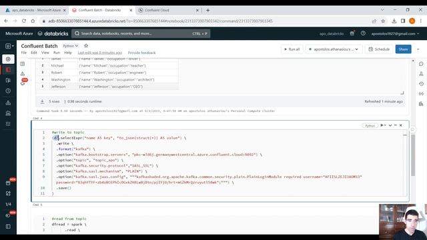Image resolution: width=427 pixels, height=240 pixels.
Task: Add a comment to the cell via bubble icon
Action: [412, 129]
